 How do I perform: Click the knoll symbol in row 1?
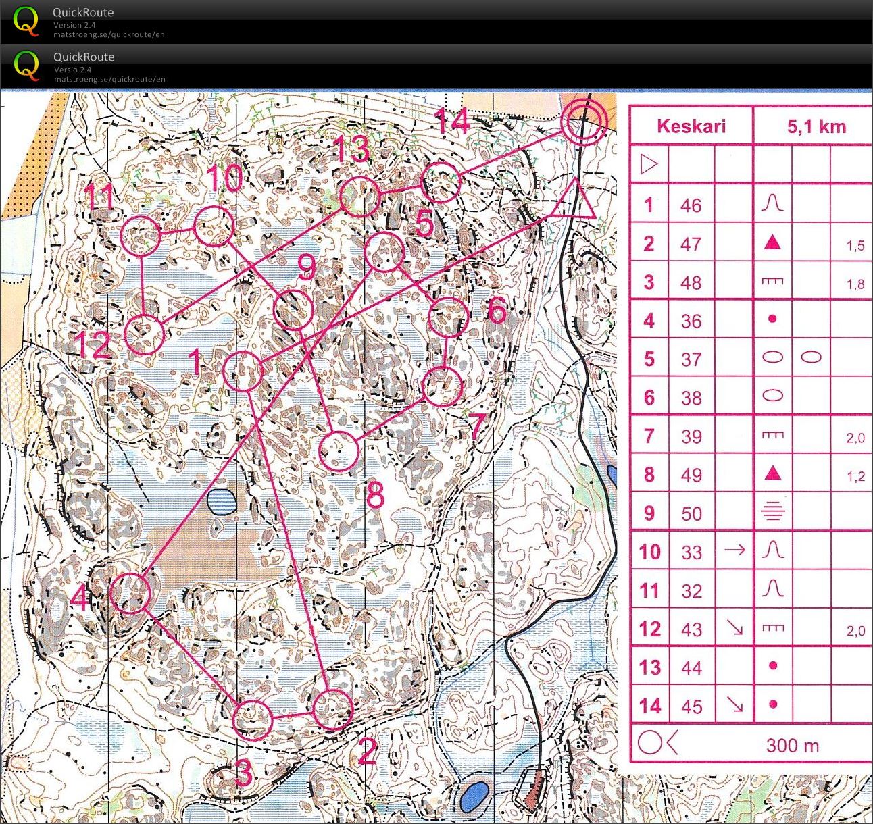(x=772, y=203)
